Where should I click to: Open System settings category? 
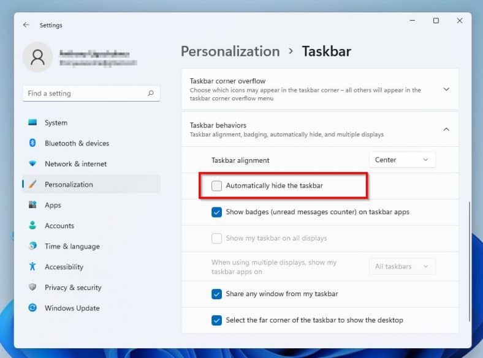pos(91,122)
